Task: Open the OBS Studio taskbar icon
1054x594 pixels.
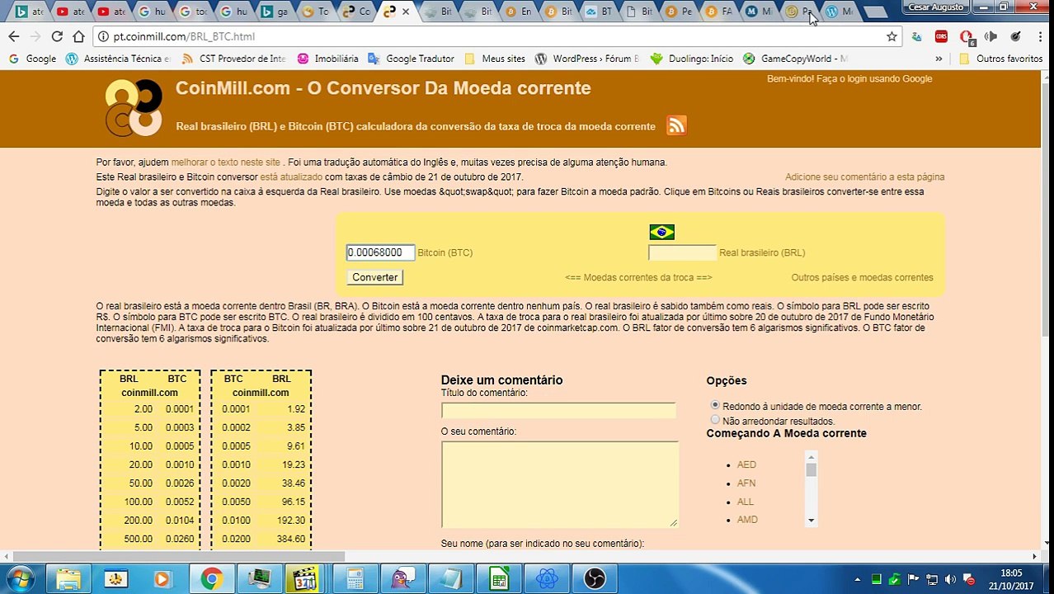Action: pos(595,579)
